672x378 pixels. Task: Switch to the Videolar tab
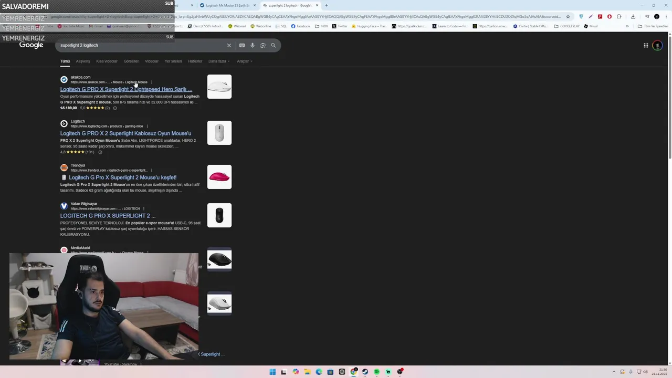[152, 61]
